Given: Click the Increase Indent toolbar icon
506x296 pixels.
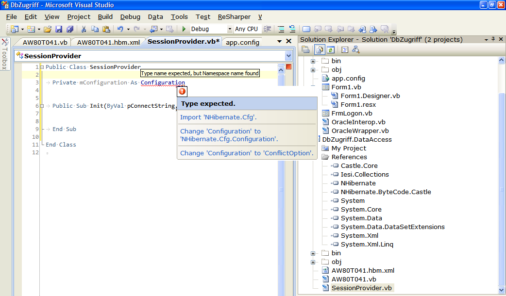Looking at the screenshot, I should (267, 29).
